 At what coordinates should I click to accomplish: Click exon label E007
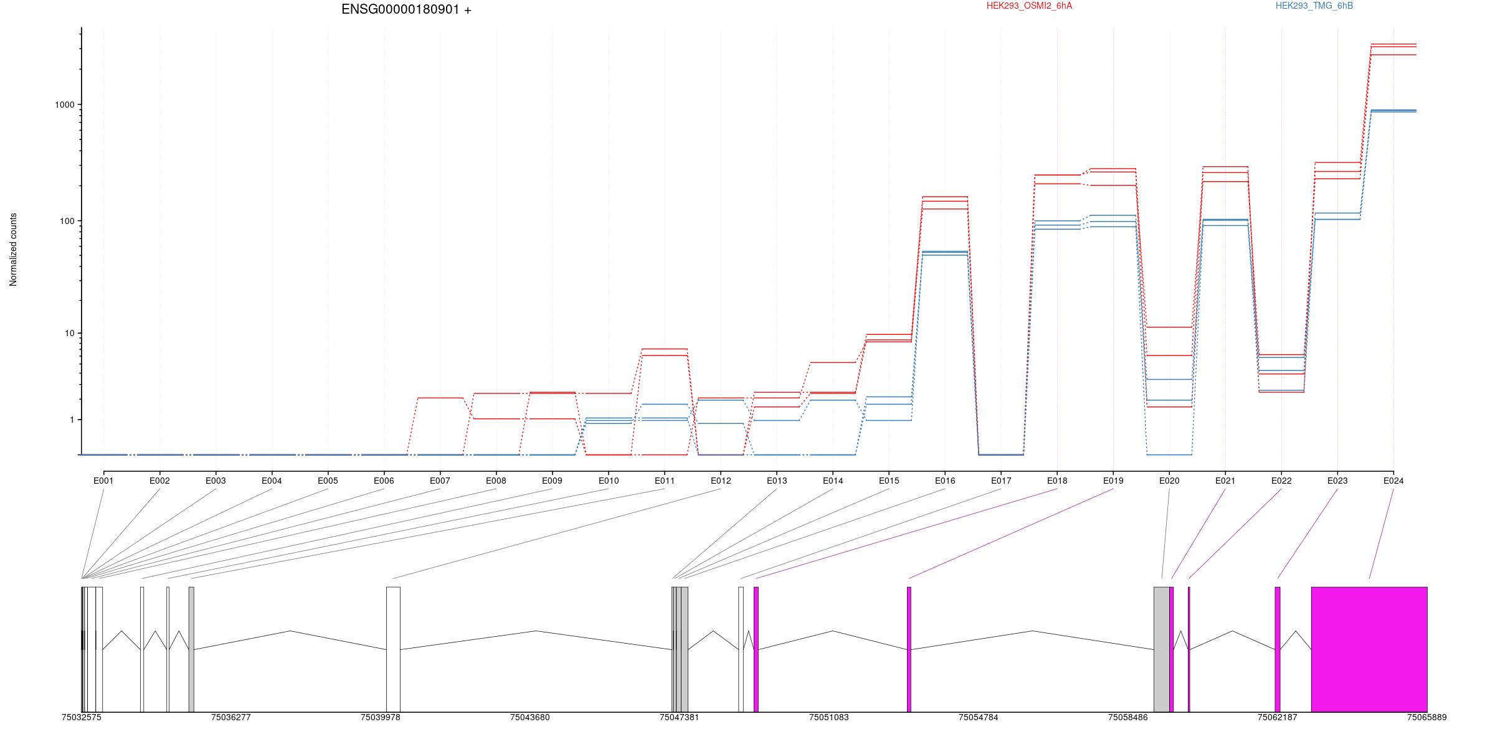pyautogui.click(x=440, y=481)
